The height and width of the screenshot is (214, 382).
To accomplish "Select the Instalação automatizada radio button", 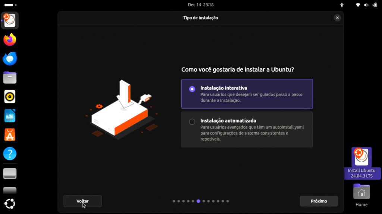I will click(x=192, y=122).
